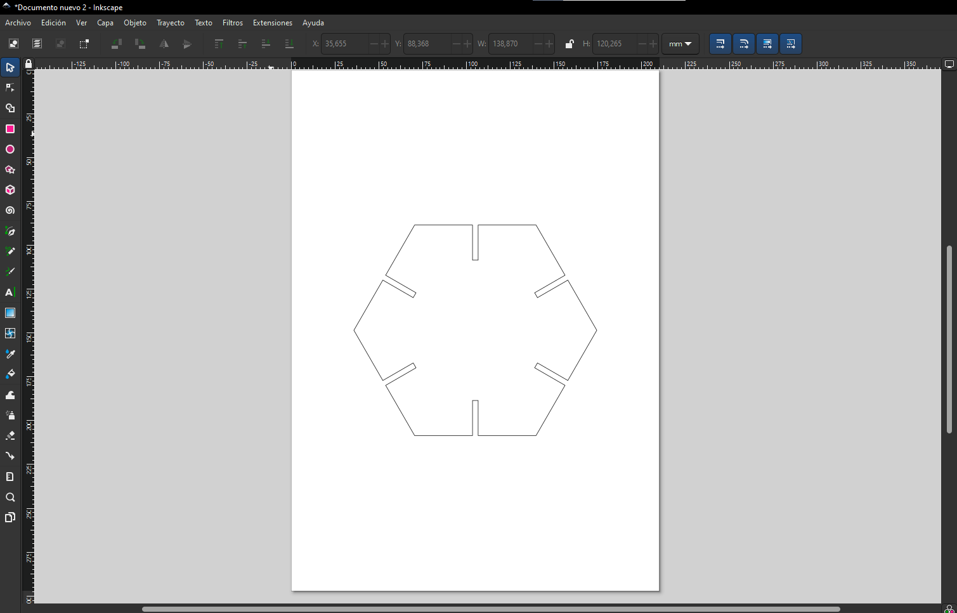Select the Dropper color picker tool

tap(10, 354)
